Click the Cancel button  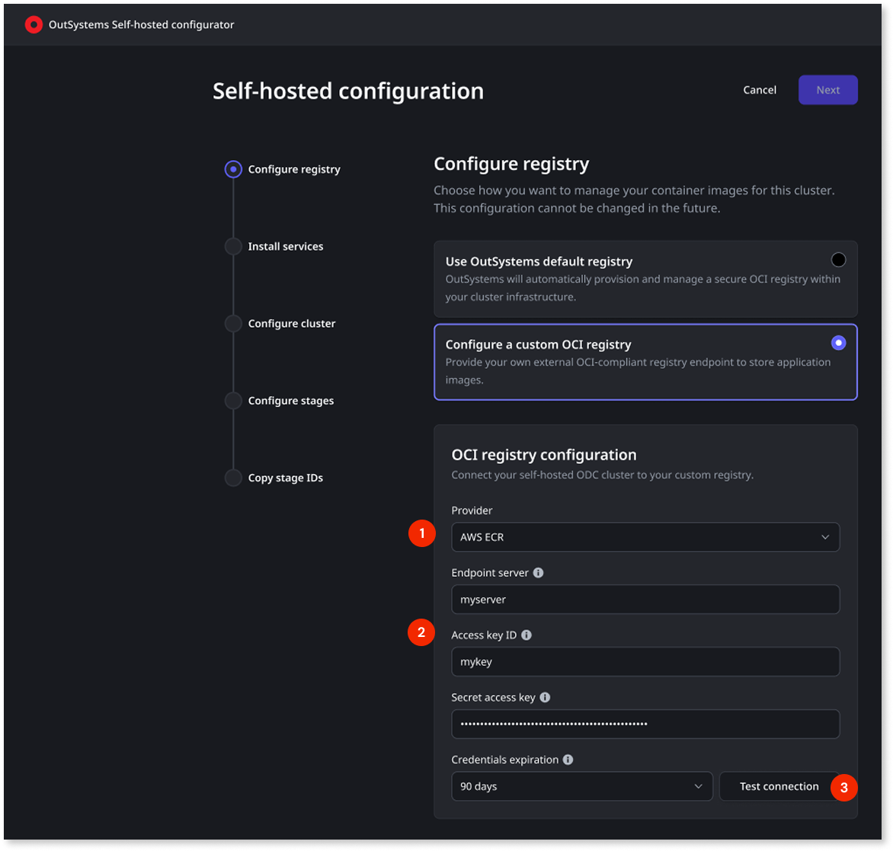coord(760,90)
